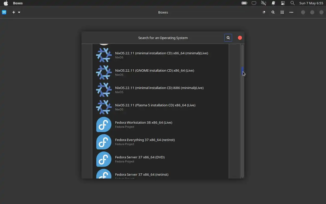Click the Fedora logo of the Workstation 38 row

pos(104,124)
